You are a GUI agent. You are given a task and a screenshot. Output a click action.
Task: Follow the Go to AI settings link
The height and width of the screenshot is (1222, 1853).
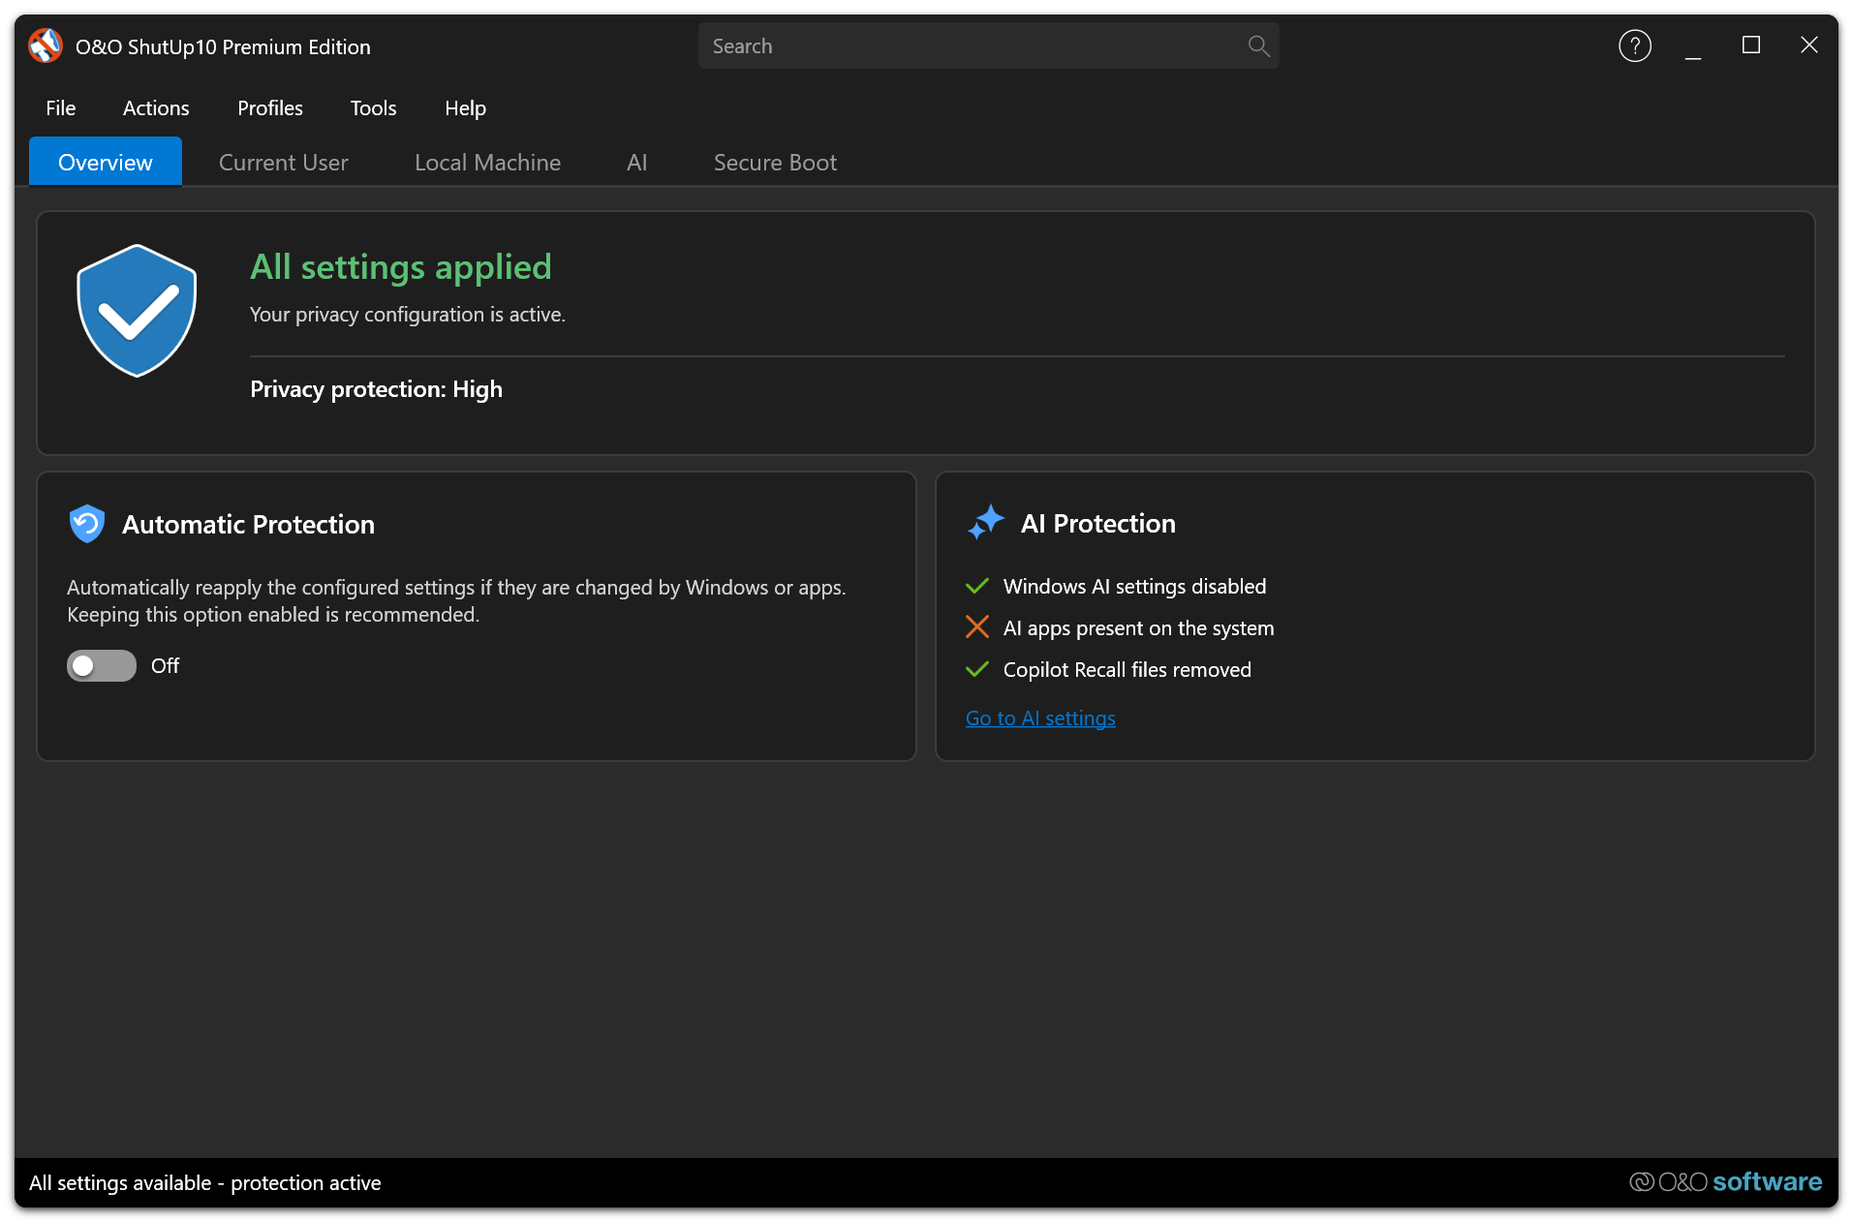pyautogui.click(x=1040, y=718)
